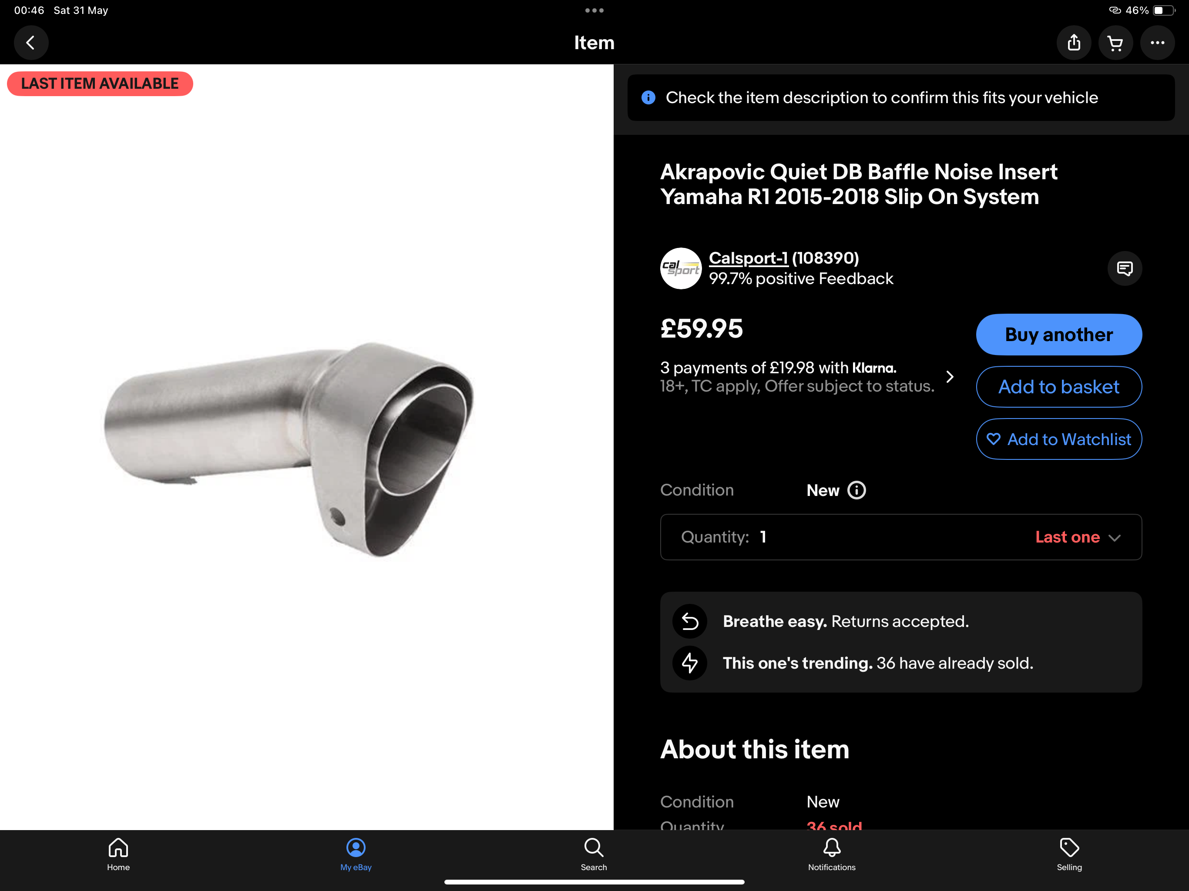Switch to the Home tab
The image size is (1189, 891).
(118, 854)
